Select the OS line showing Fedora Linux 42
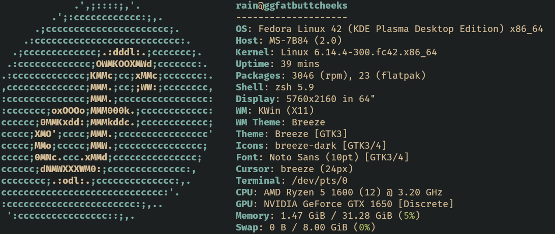This screenshot has width=555, height=234. (x=389, y=29)
